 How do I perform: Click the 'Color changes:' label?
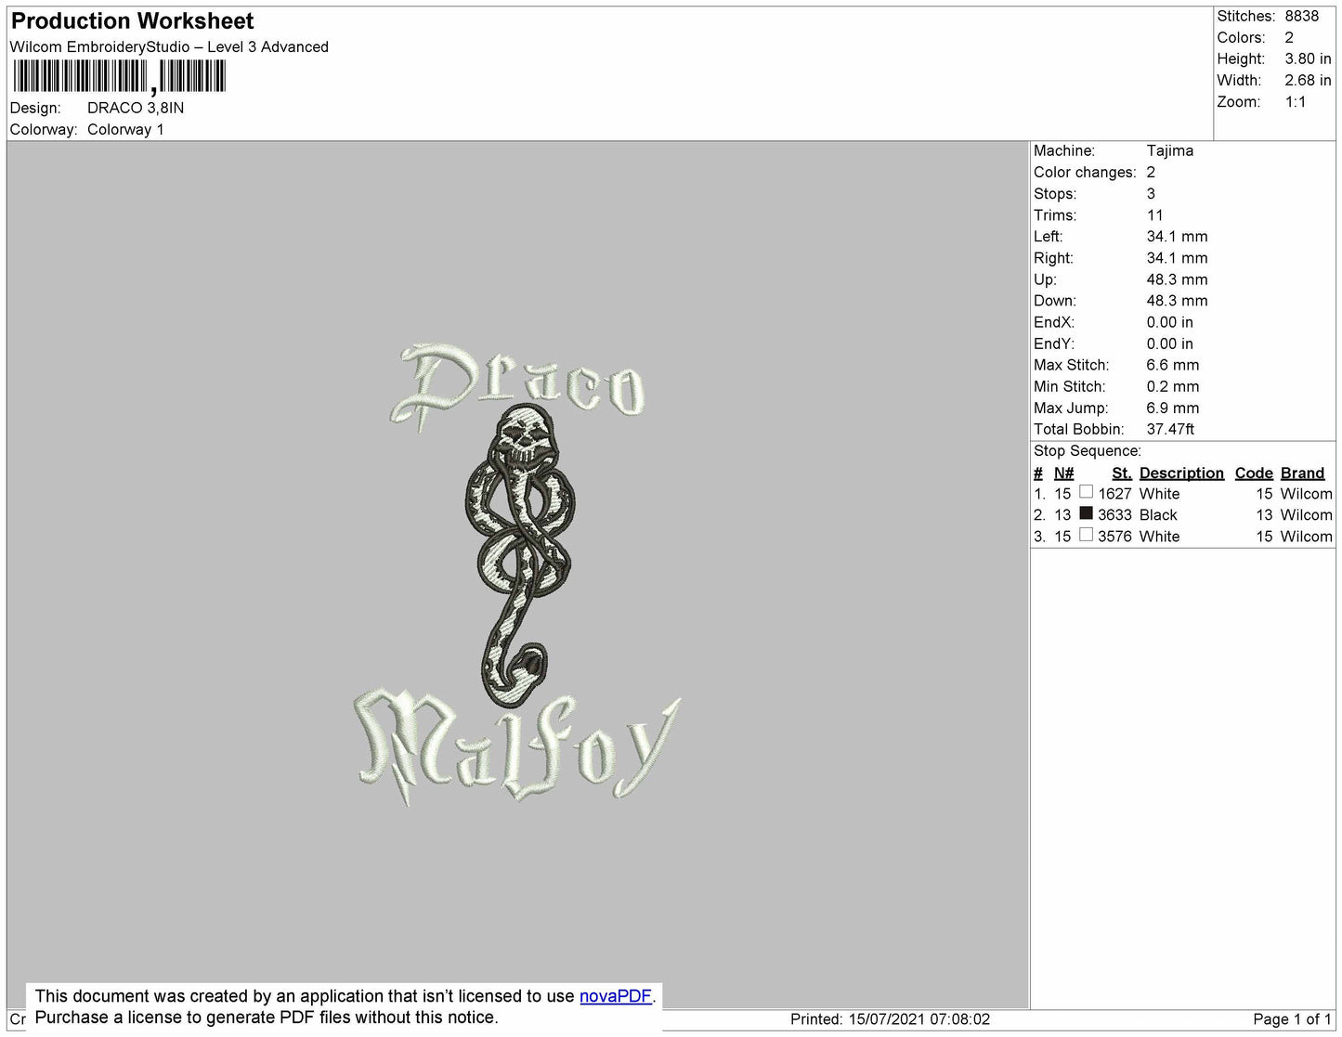point(1085,173)
